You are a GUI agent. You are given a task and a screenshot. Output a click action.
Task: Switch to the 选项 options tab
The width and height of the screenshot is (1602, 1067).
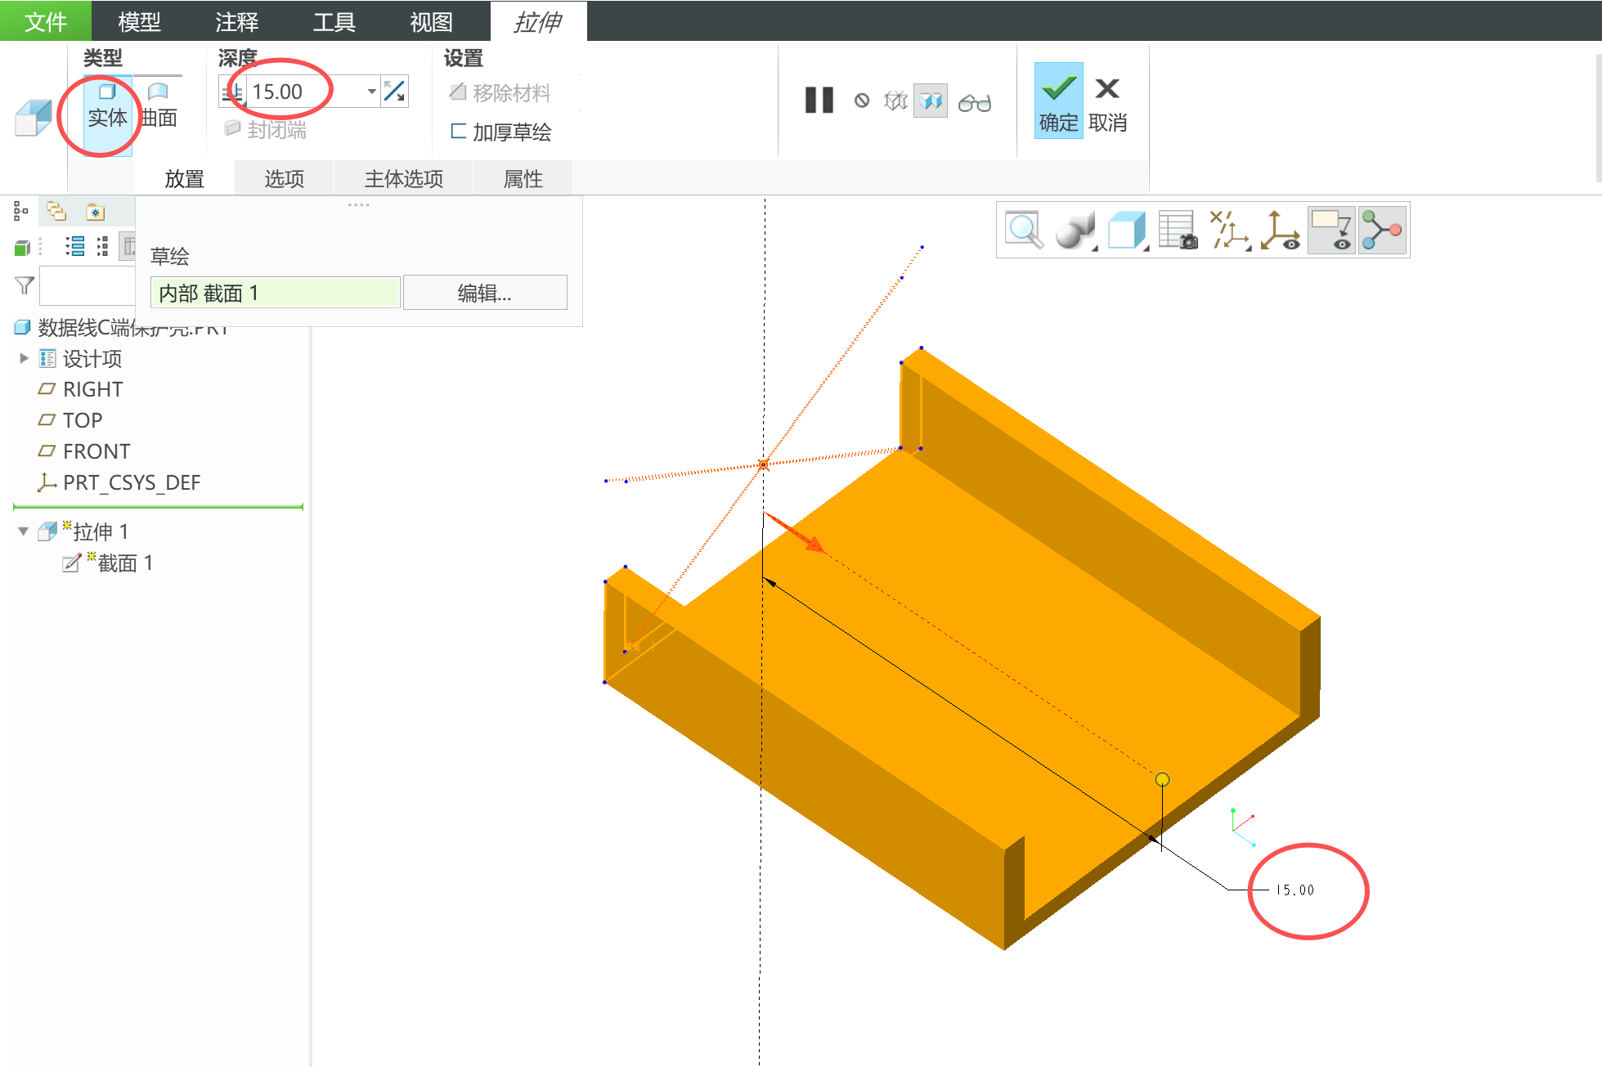pos(284,179)
